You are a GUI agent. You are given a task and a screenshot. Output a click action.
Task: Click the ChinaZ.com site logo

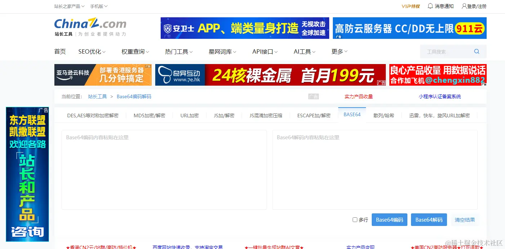click(x=90, y=24)
